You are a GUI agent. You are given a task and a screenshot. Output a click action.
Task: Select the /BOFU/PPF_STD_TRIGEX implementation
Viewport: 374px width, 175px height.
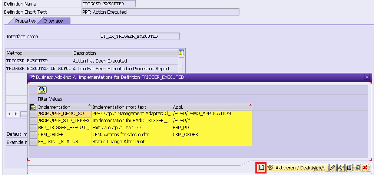coord(64,121)
